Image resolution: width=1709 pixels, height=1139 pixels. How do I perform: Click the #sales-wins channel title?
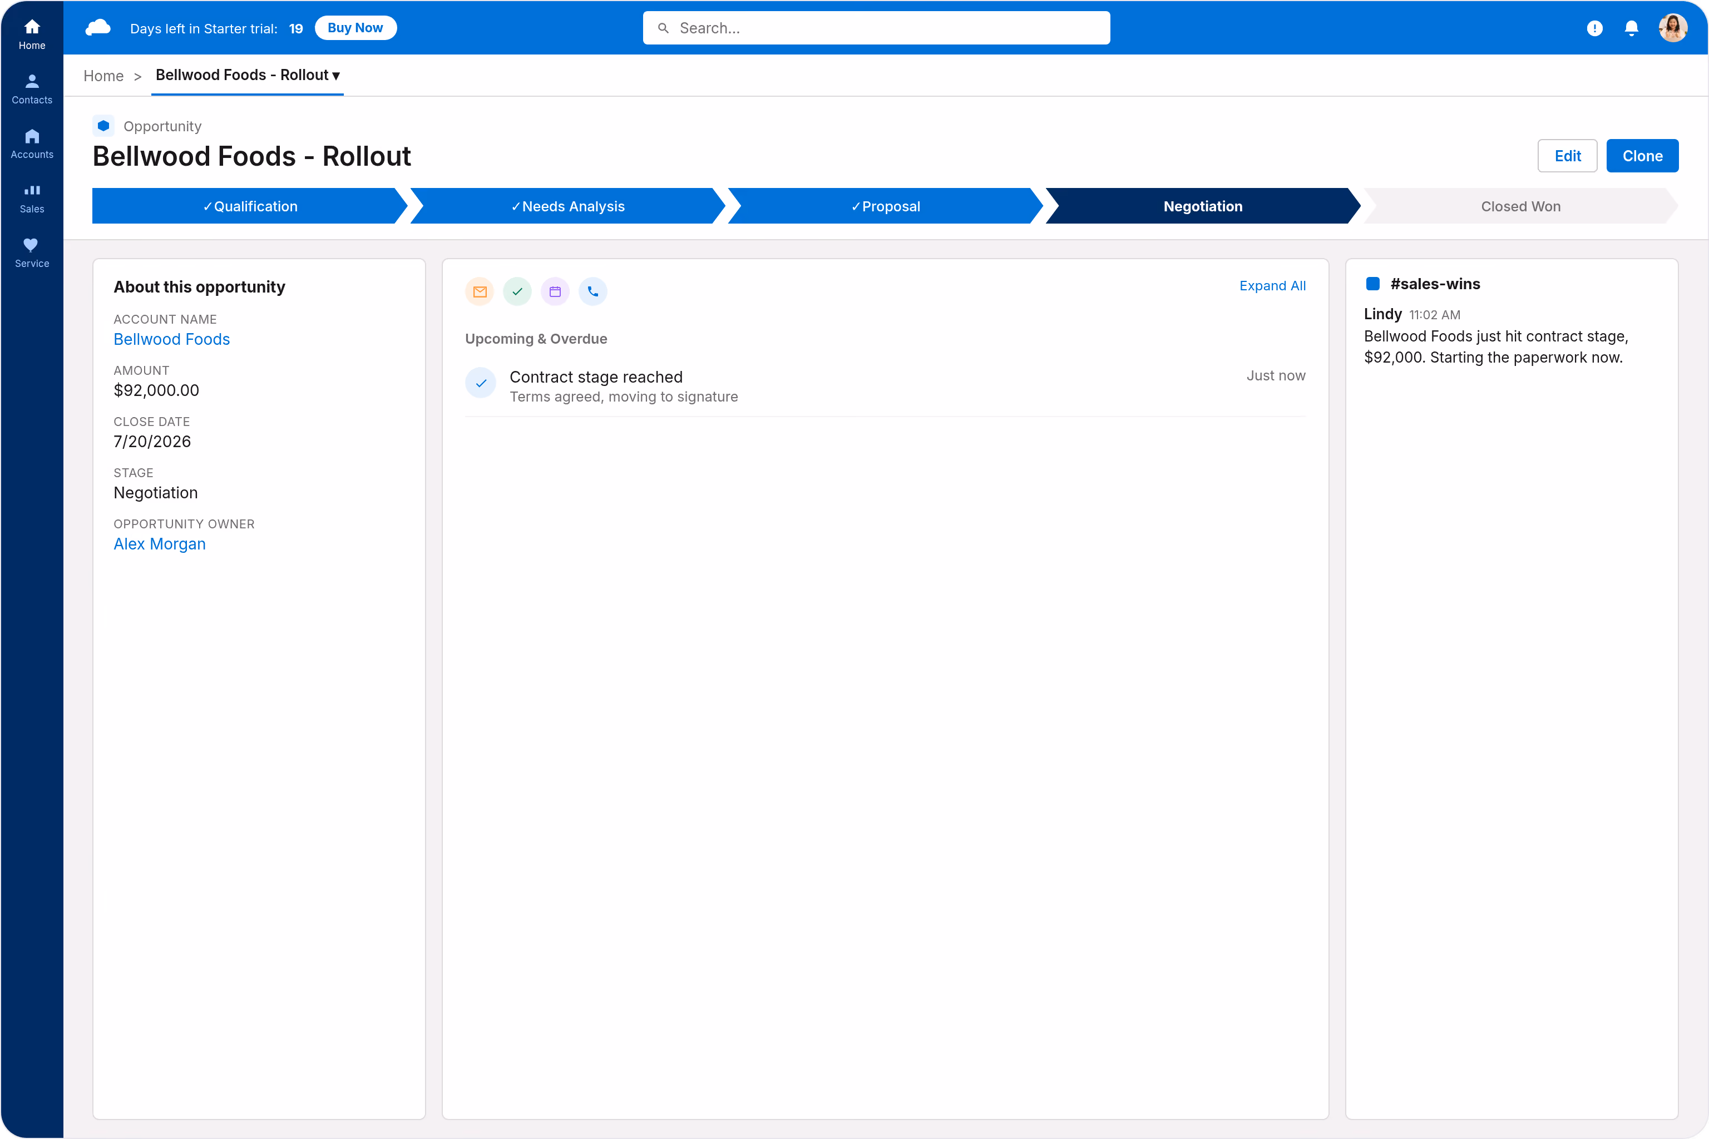click(x=1435, y=284)
